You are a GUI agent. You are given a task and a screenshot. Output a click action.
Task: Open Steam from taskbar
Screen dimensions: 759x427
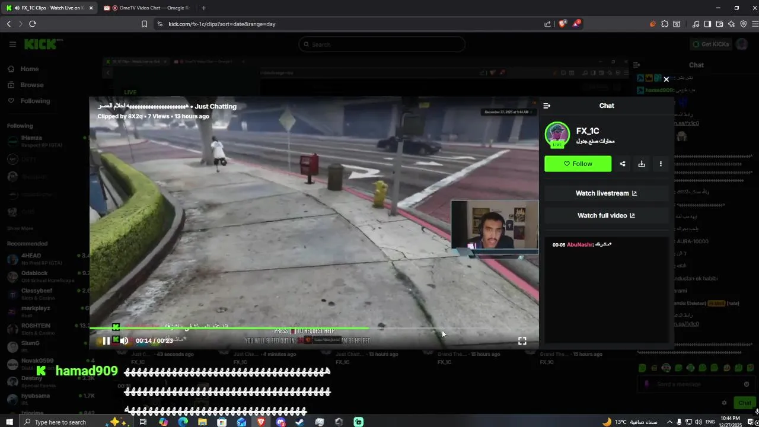pyautogui.click(x=300, y=422)
